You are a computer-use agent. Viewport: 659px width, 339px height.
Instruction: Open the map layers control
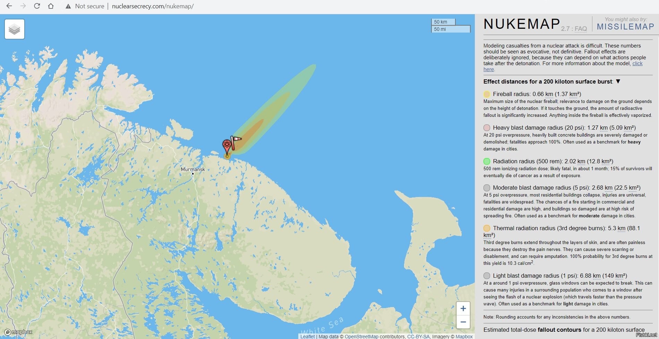pyautogui.click(x=15, y=29)
